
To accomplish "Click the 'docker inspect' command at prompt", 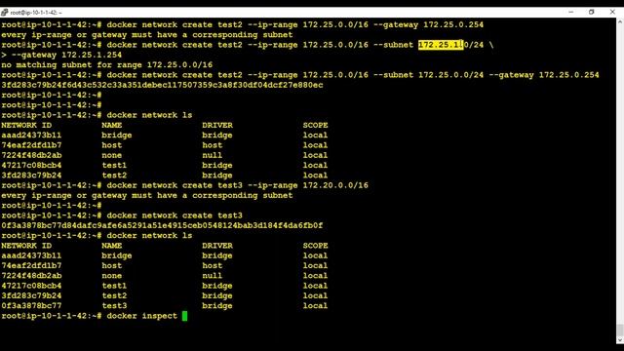I will tap(141, 316).
